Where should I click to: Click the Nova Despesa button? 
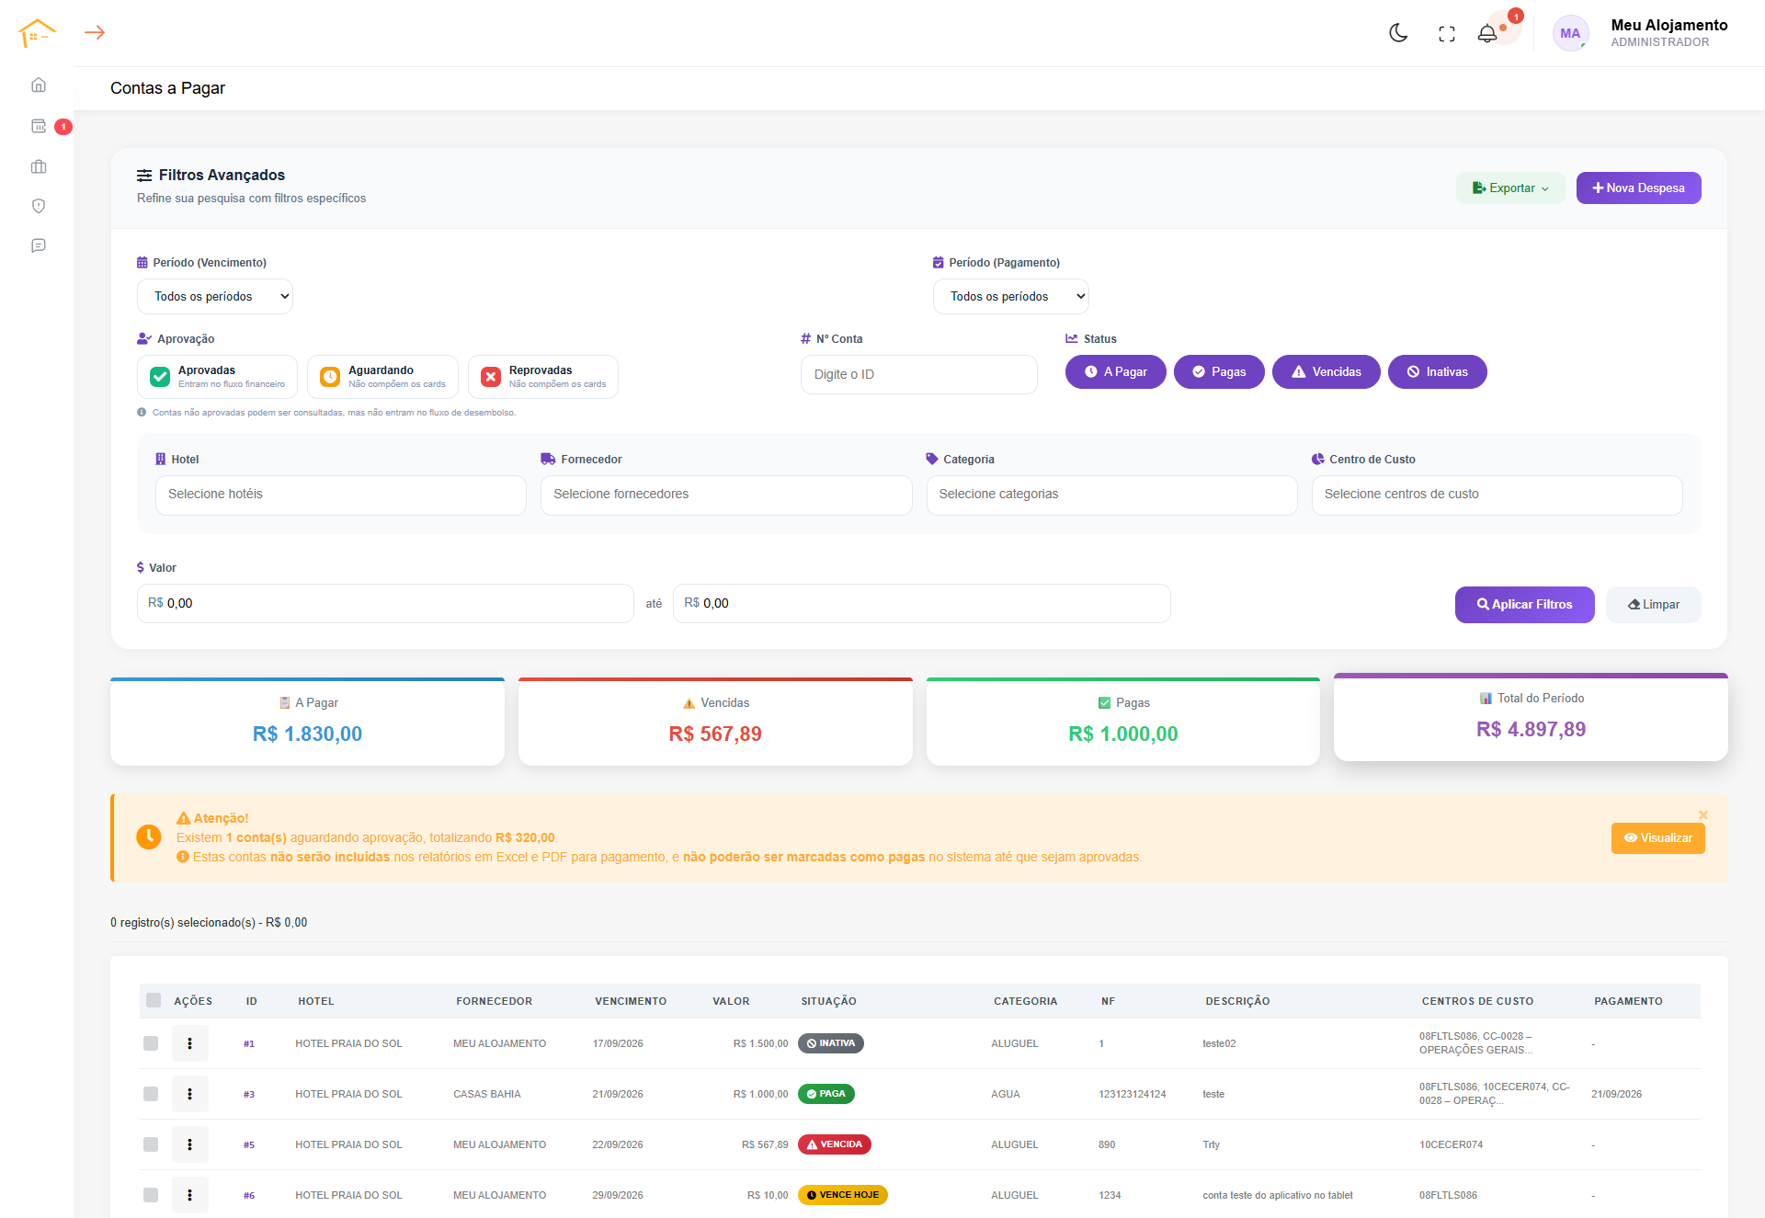click(1639, 188)
